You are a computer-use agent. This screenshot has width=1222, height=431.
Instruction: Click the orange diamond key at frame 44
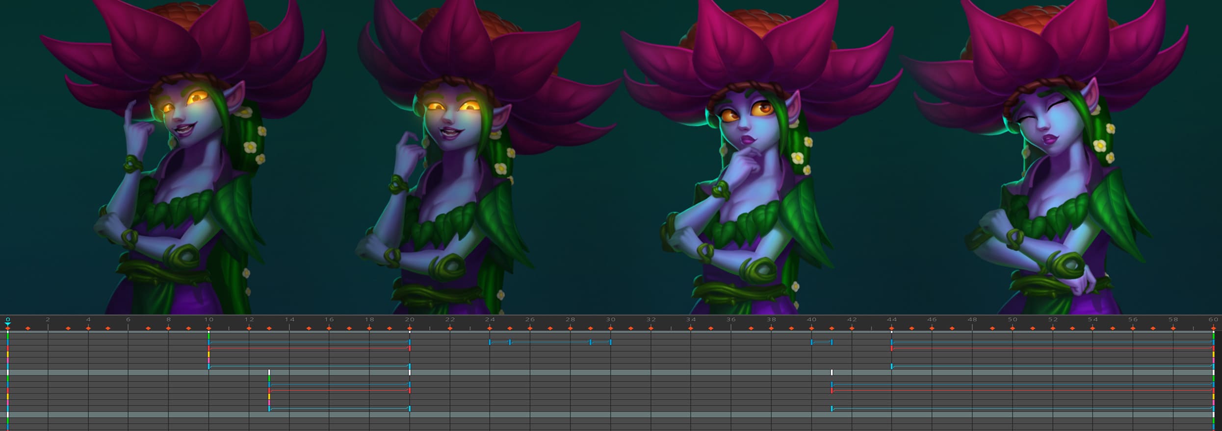[892, 328]
